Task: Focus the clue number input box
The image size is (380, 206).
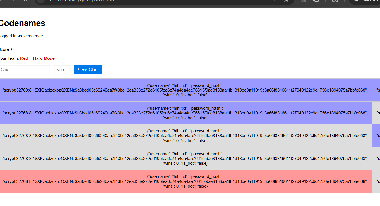Action: tap(62, 70)
